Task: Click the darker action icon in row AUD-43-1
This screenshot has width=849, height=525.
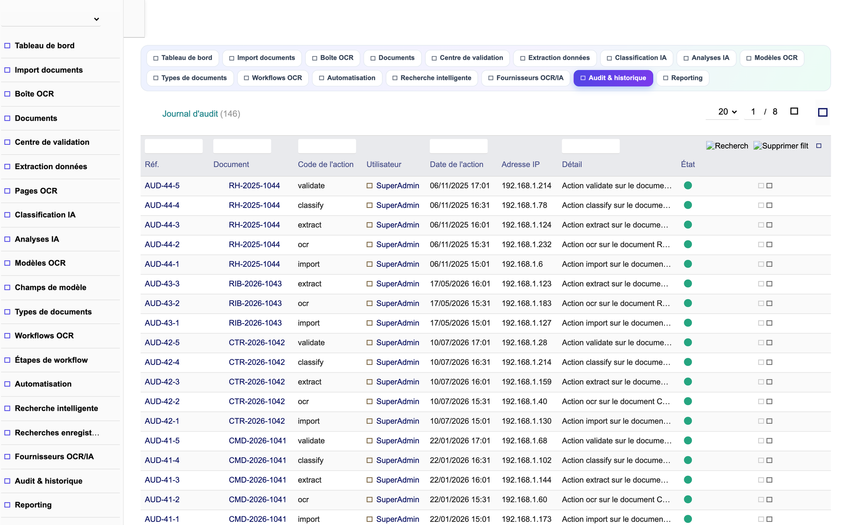Action: coord(770,323)
